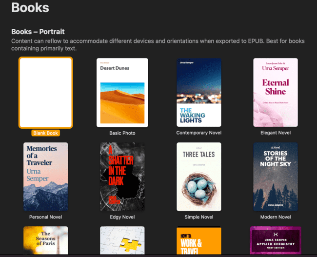Select The Seasons of Paris template
Viewport: 317px width, 257px height.
click(x=46, y=240)
